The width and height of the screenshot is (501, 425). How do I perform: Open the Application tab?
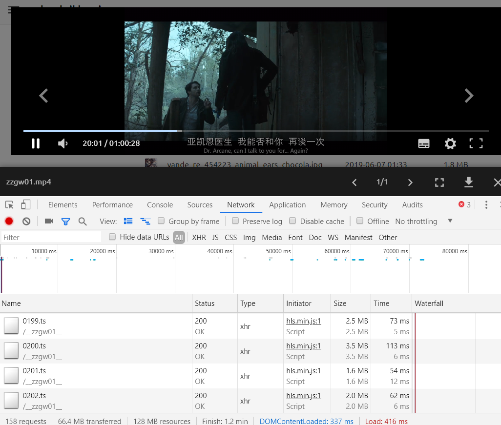point(287,204)
